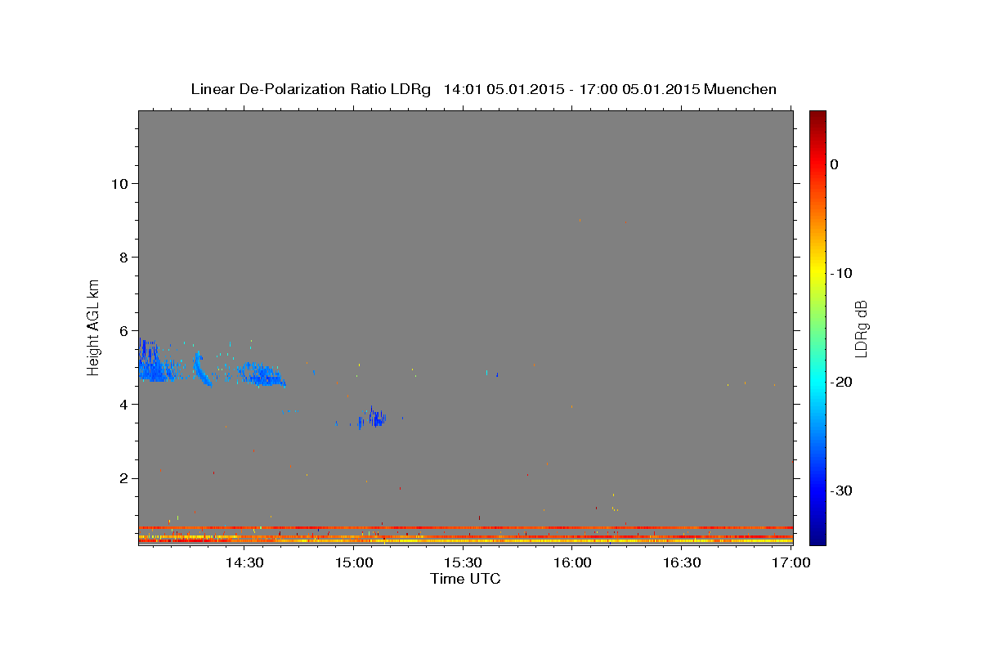Click the colorbar value label -30
The image size is (981, 654).
tap(842, 490)
